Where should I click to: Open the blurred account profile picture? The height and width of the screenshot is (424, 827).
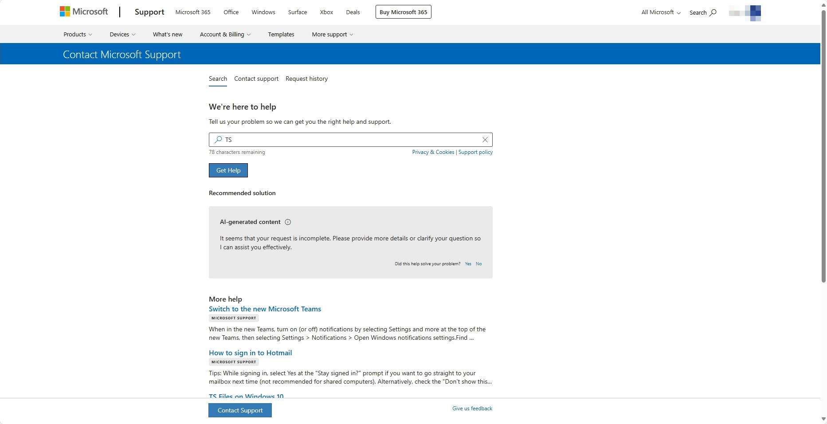tap(745, 13)
